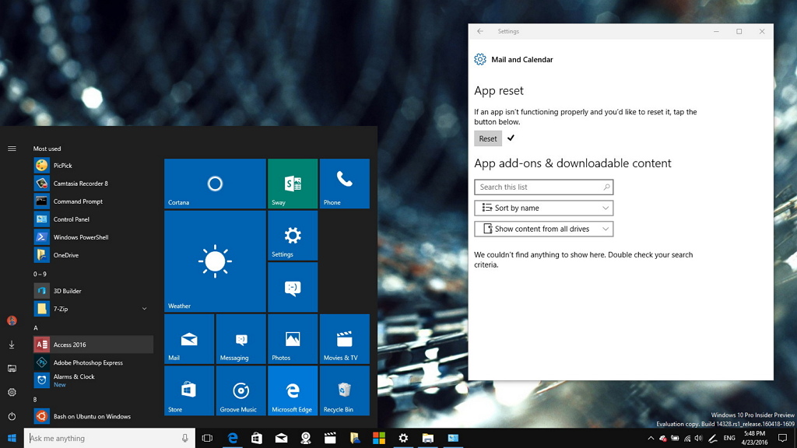Open the Settings tile in Start

point(293,235)
